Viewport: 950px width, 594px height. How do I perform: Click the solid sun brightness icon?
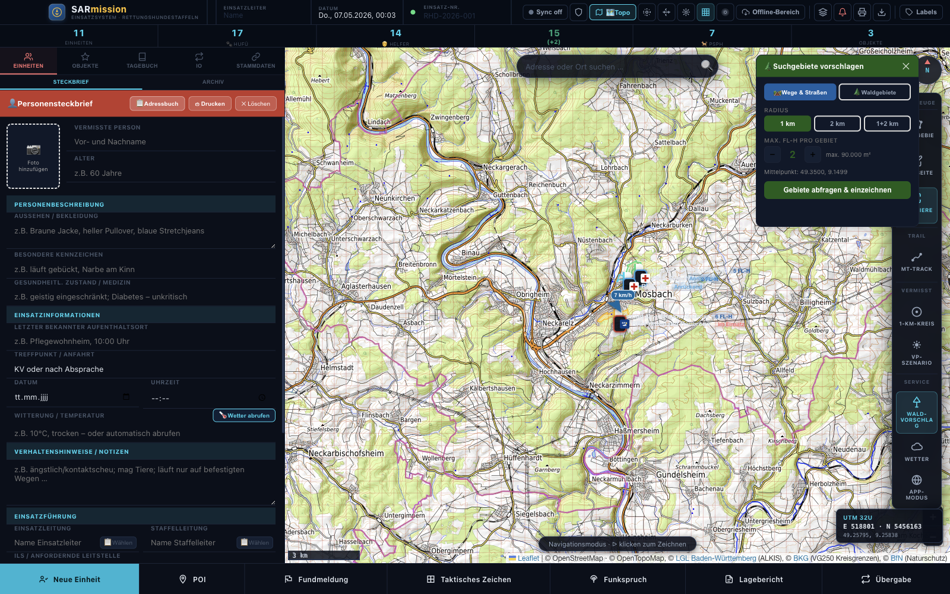(x=686, y=12)
